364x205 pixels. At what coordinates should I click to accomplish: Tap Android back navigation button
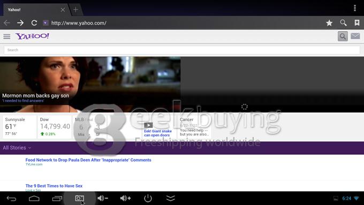pyautogui.click(x=11, y=198)
